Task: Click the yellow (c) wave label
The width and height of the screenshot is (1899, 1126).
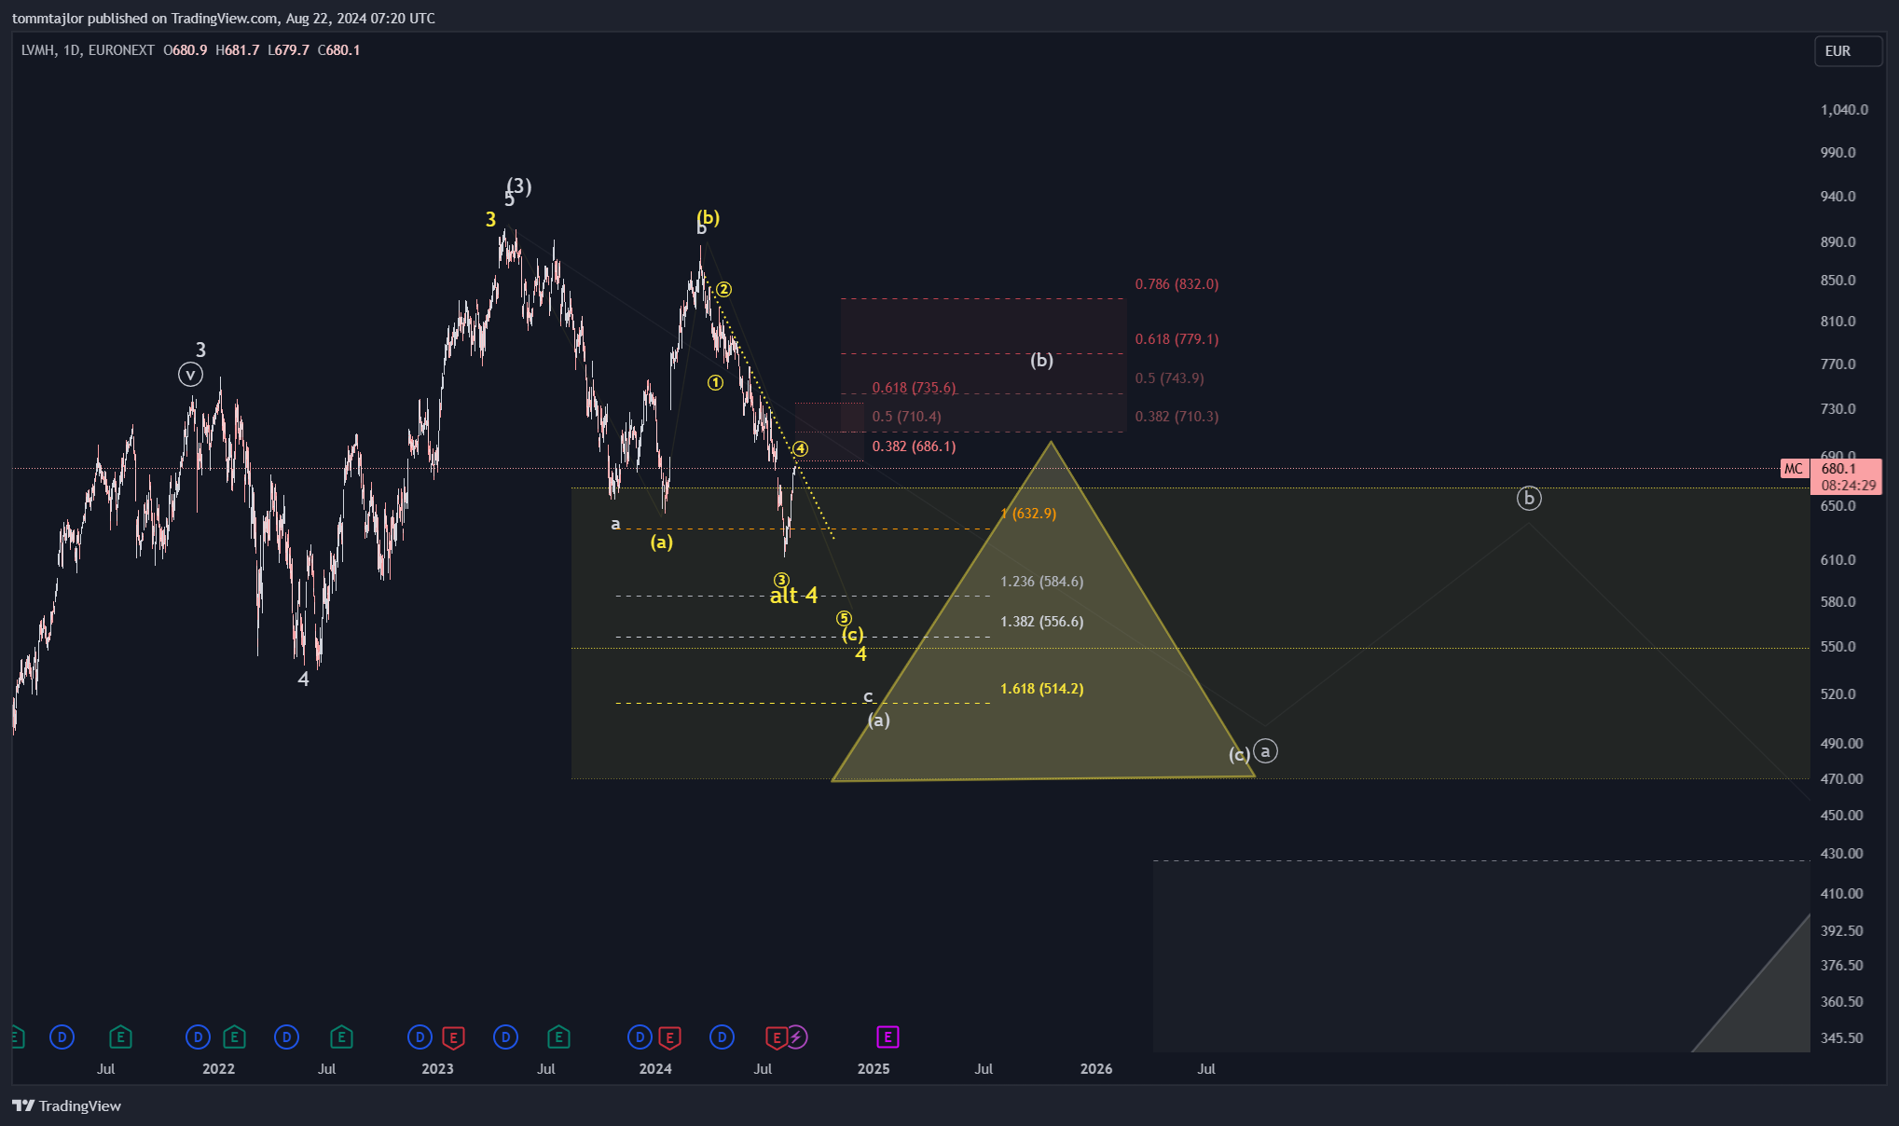Action: (x=852, y=634)
